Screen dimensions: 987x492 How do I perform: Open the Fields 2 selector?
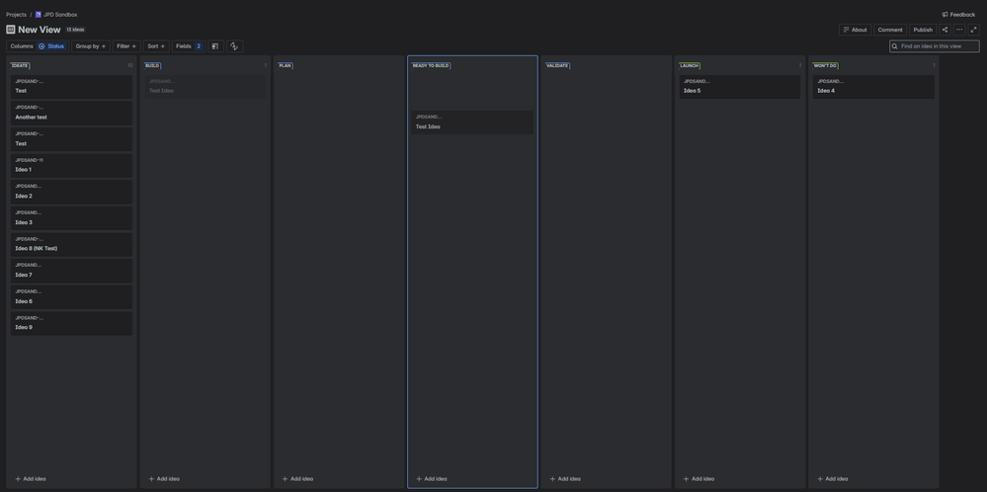188,45
